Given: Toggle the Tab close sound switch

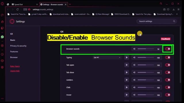Looking at the screenshot, I should [x=168, y=72].
